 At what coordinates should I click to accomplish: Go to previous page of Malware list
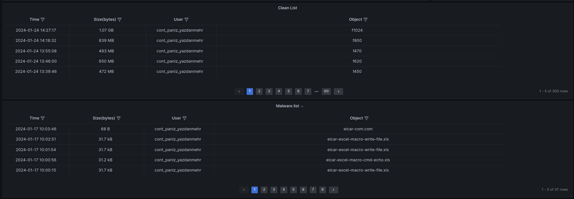click(244, 190)
